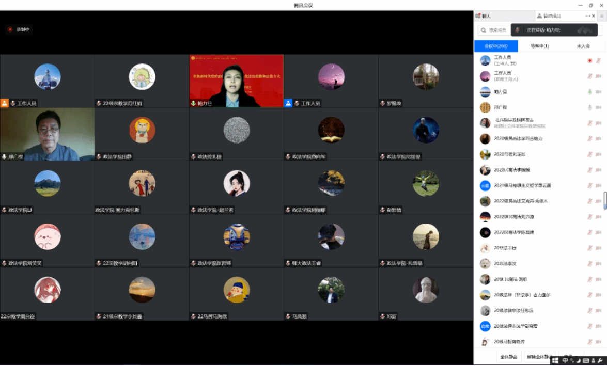Select the waiting room (1) tab

coord(539,46)
